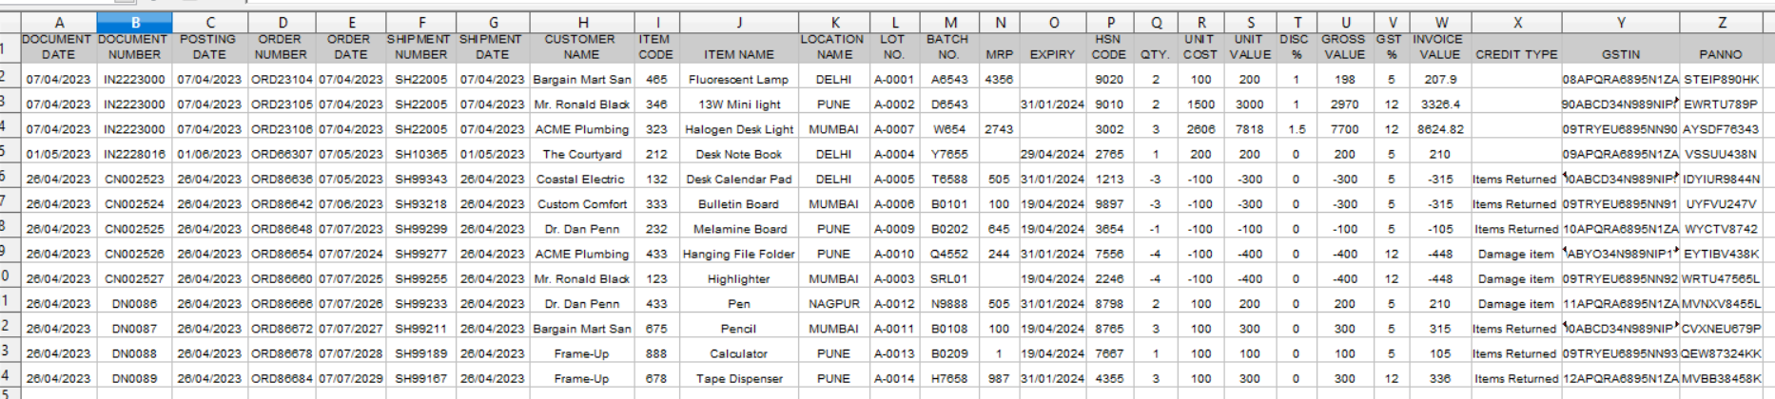
Task: Click GSTIN cell 12APQRA6895N1ZA
Action: tap(1620, 378)
